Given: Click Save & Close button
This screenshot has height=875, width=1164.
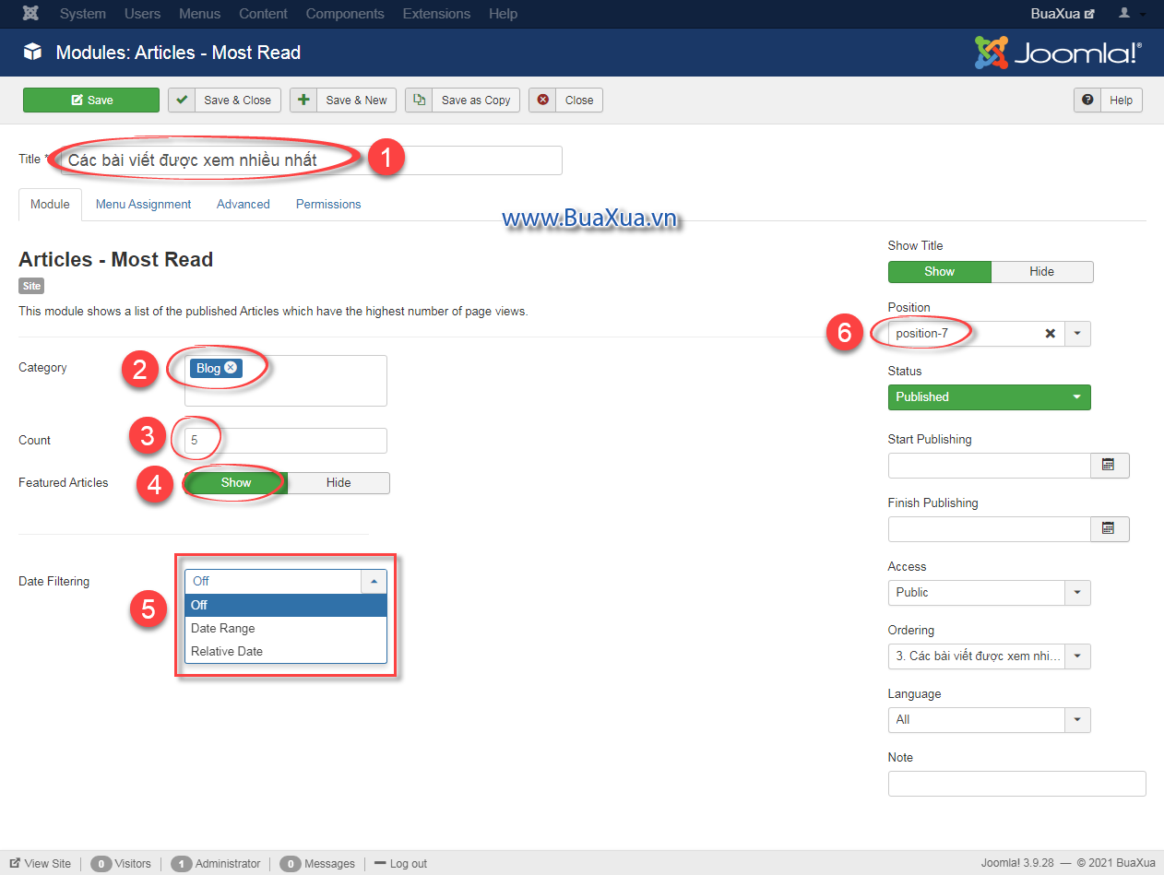Looking at the screenshot, I should (224, 100).
